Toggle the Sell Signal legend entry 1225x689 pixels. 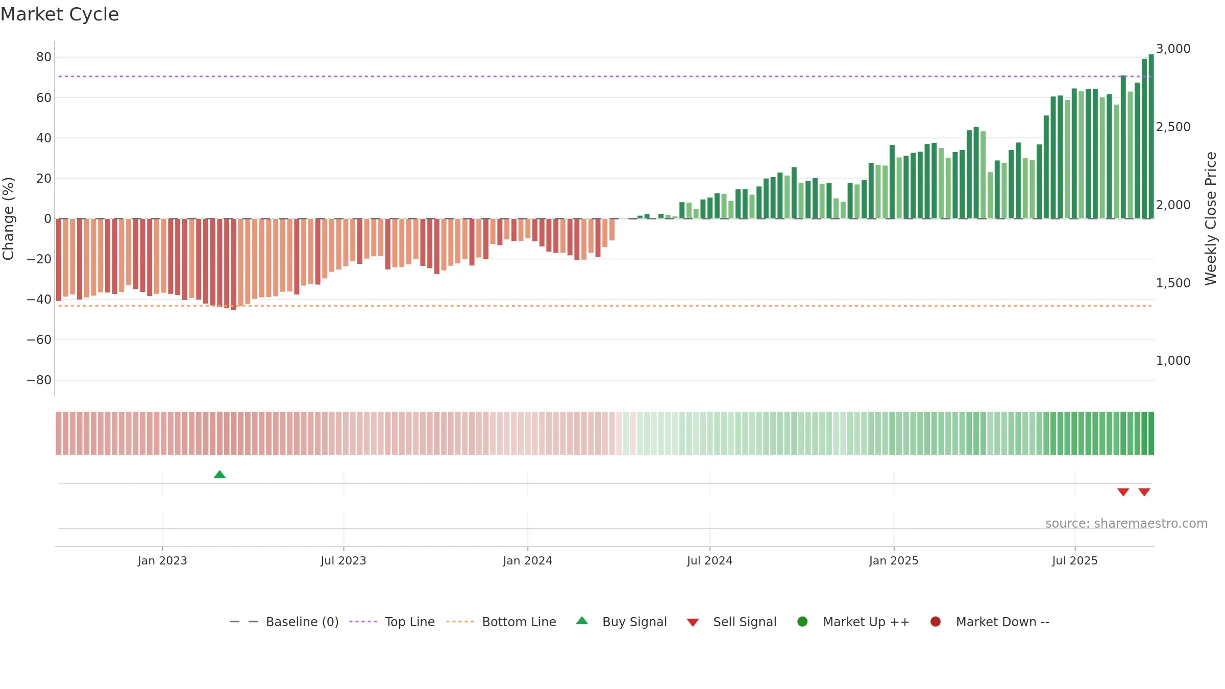731,622
